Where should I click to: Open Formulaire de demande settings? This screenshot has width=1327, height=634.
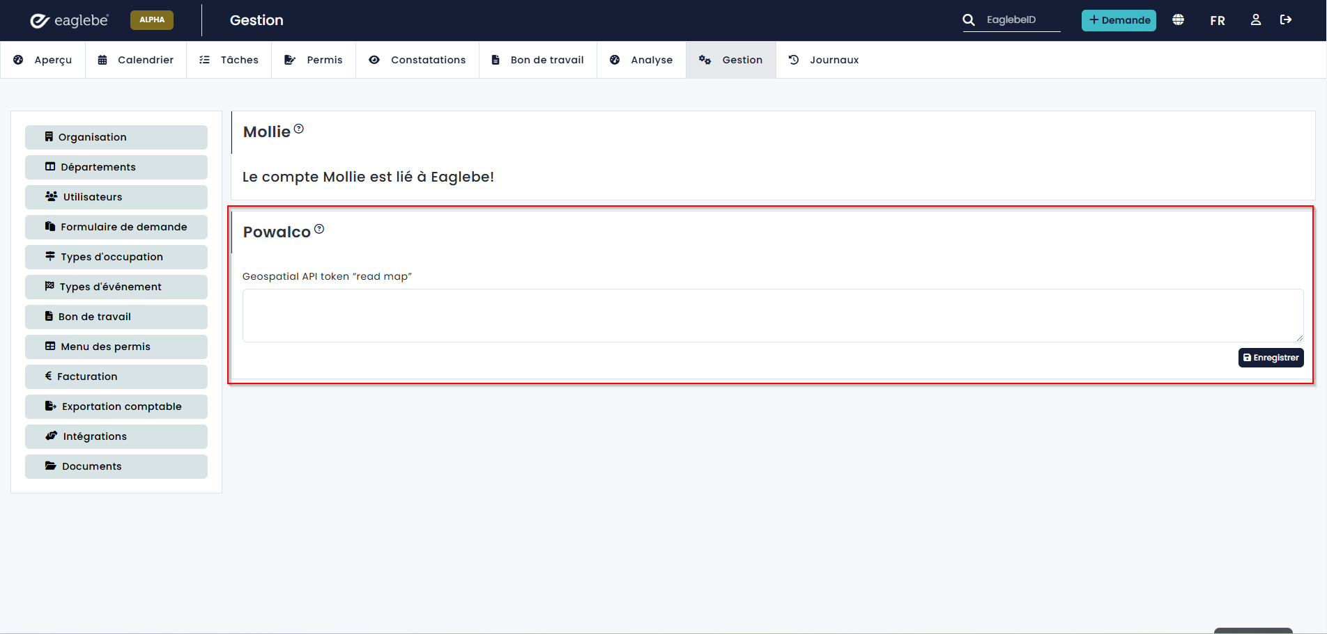pos(116,227)
